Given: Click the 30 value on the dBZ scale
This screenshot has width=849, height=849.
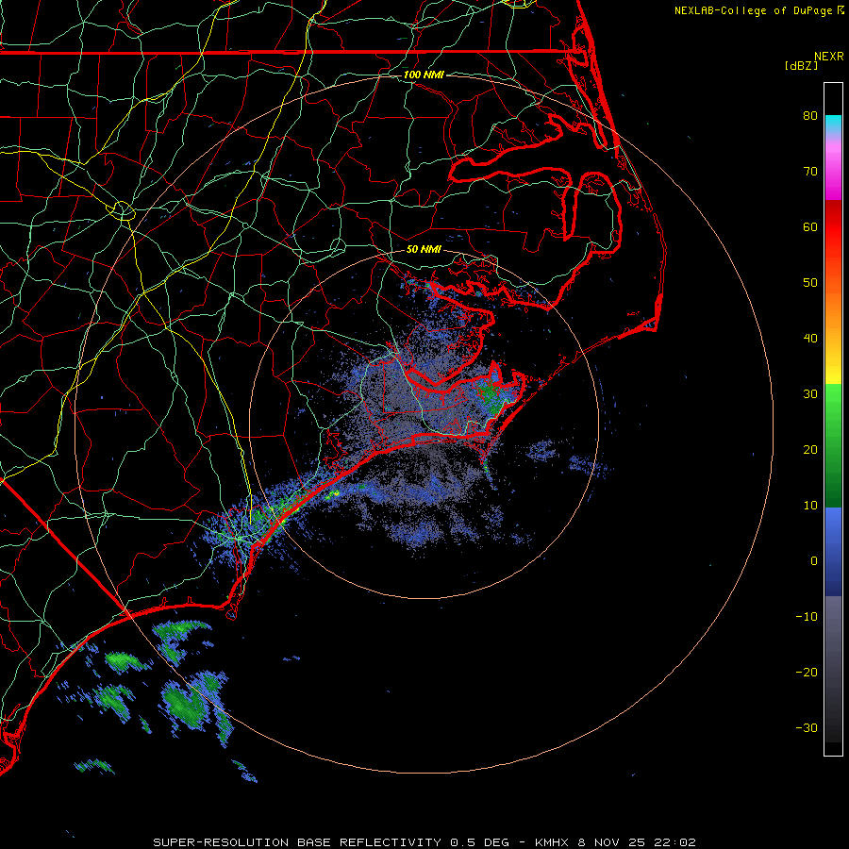Looking at the screenshot, I should [x=810, y=394].
